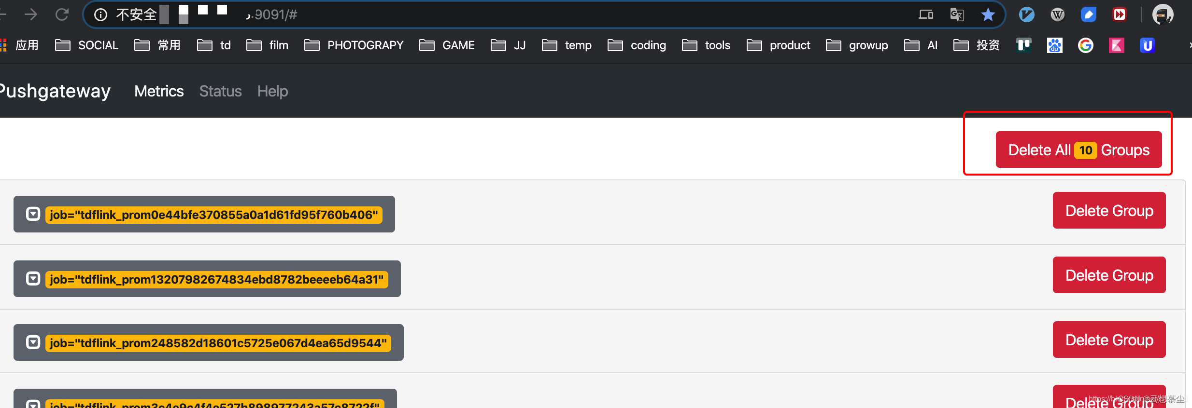Viewport: 1192px width, 408px height.
Task: Click the browser forward arrow
Action: coord(31,14)
